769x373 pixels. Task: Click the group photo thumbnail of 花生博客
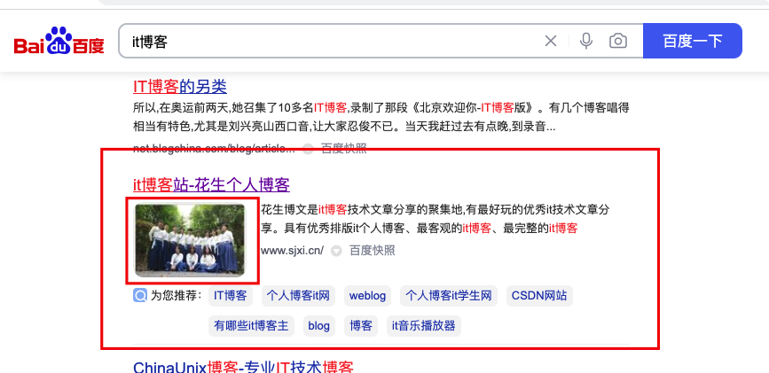pyautogui.click(x=190, y=240)
